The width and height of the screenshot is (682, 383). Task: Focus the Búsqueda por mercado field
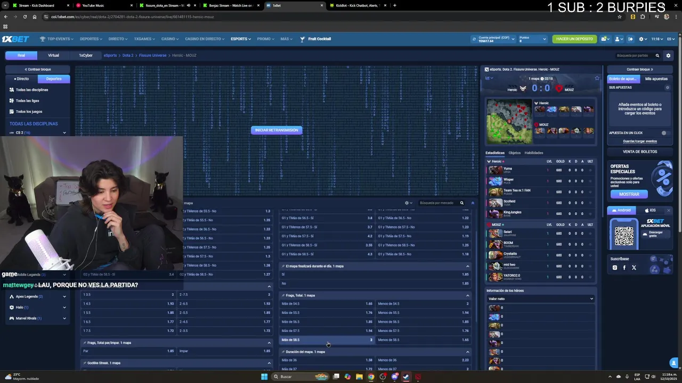[x=437, y=203]
